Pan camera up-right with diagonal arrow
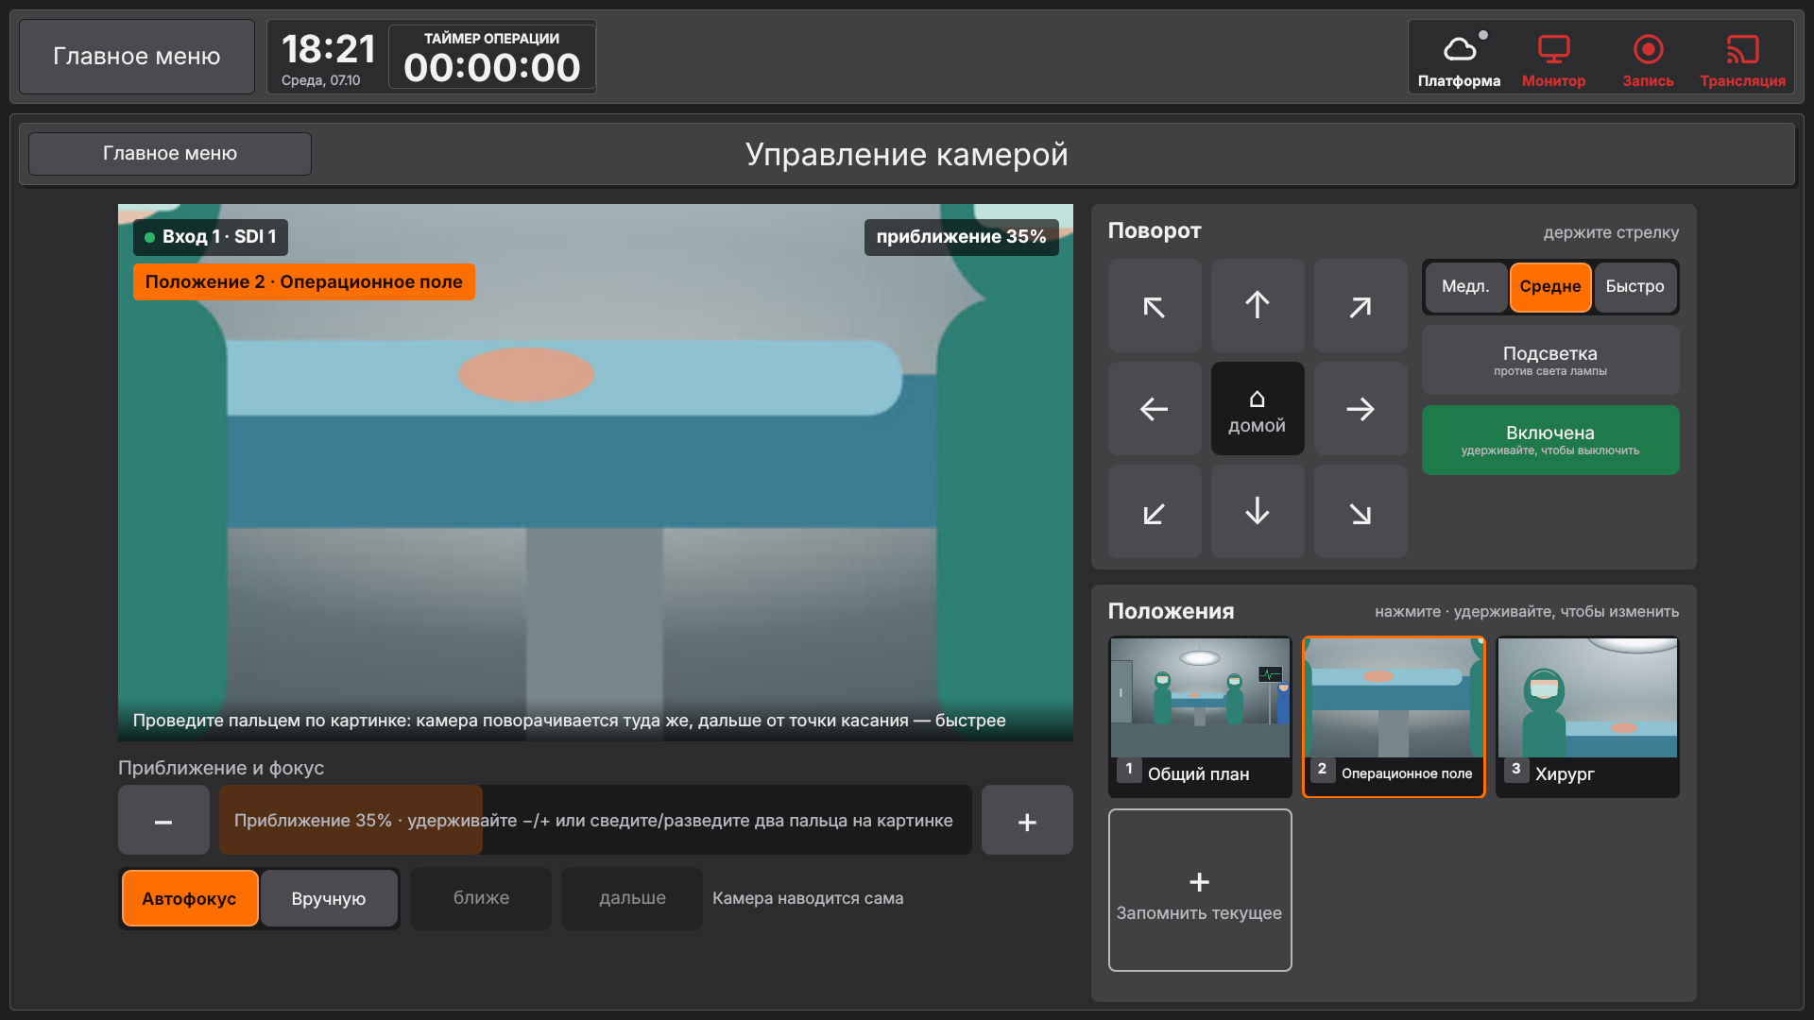 [x=1360, y=306]
